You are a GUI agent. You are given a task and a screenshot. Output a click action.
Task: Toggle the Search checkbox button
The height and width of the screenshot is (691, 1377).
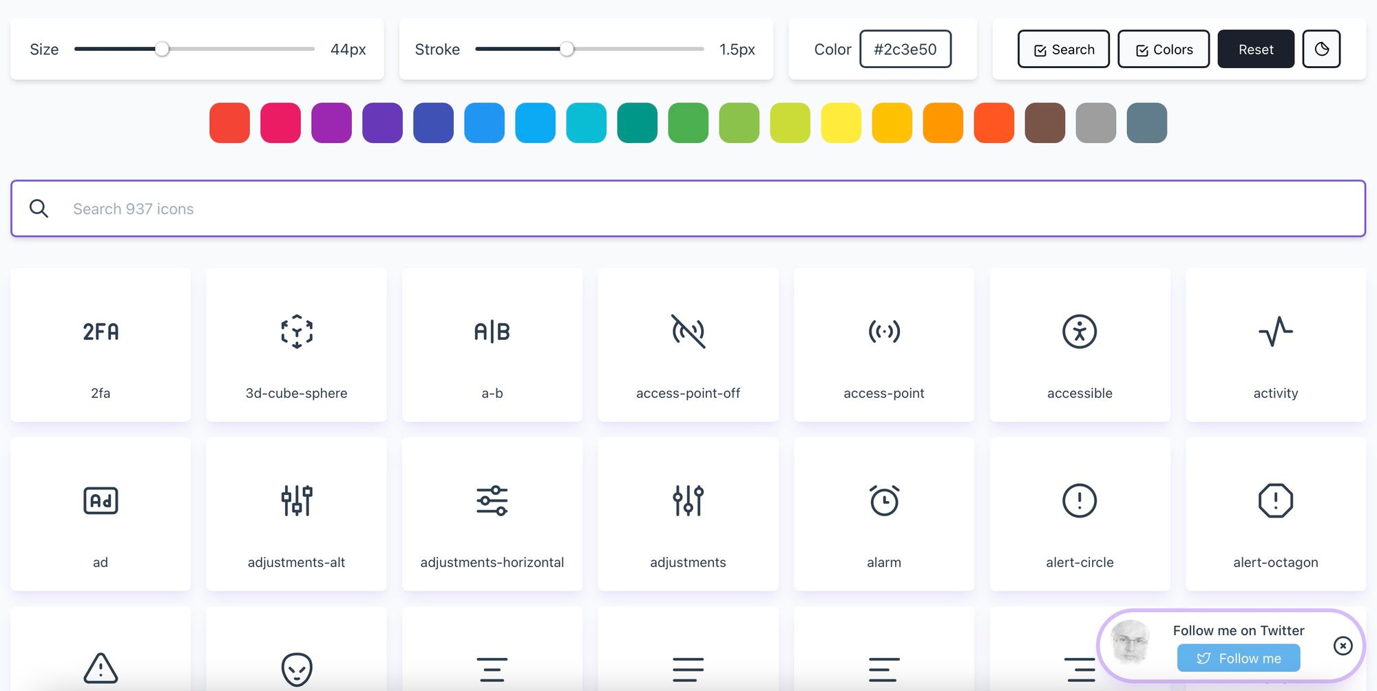click(1064, 49)
